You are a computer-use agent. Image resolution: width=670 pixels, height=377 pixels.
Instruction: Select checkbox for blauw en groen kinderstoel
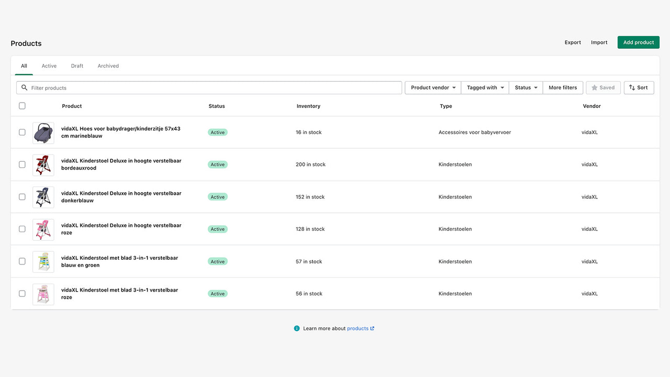[22, 261]
